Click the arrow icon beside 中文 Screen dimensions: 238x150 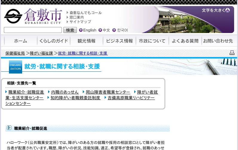[100, 30]
